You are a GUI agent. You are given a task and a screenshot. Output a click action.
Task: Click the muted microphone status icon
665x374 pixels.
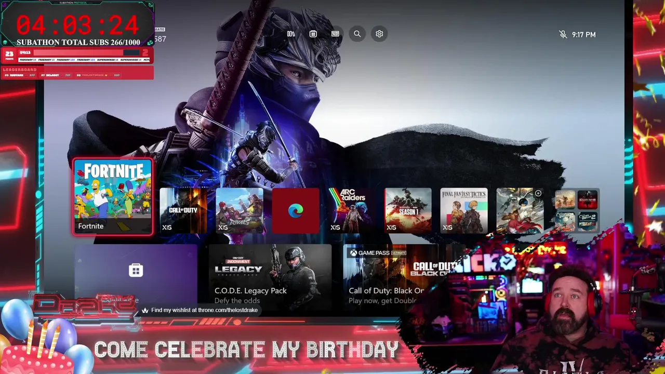click(x=563, y=34)
